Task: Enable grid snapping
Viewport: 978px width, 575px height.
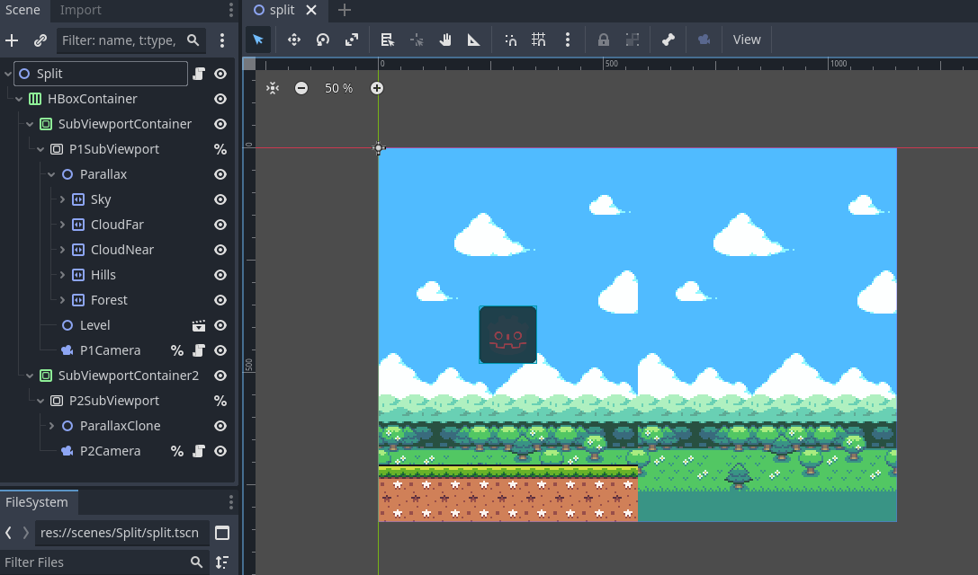Action: pos(538,40)
